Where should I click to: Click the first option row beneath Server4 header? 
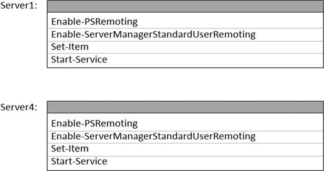click(x=185, y=123)
